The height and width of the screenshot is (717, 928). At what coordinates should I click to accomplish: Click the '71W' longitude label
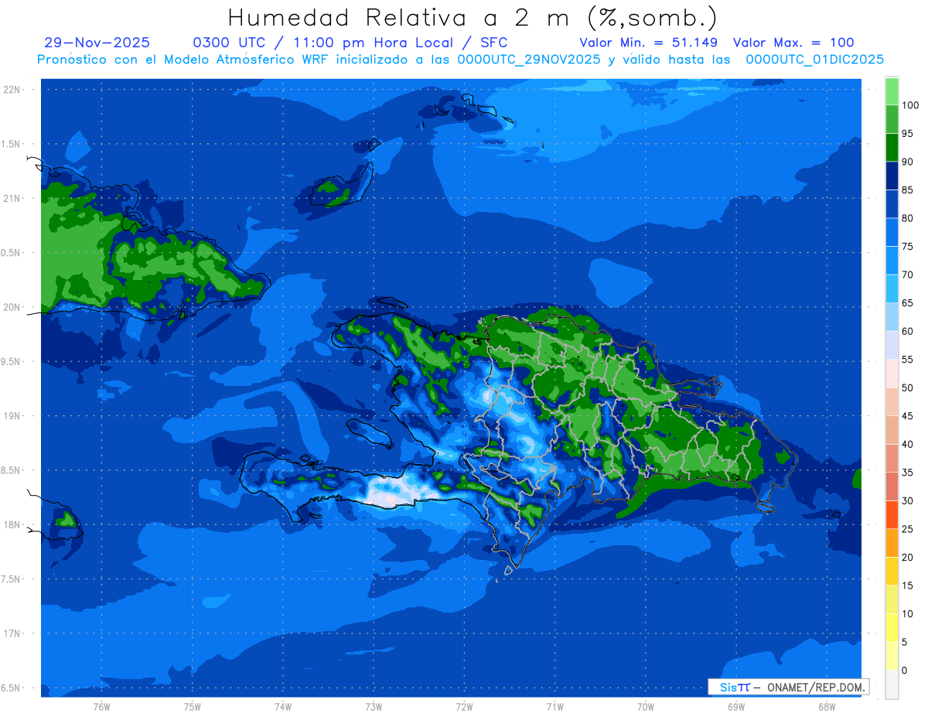click(554, 707)
